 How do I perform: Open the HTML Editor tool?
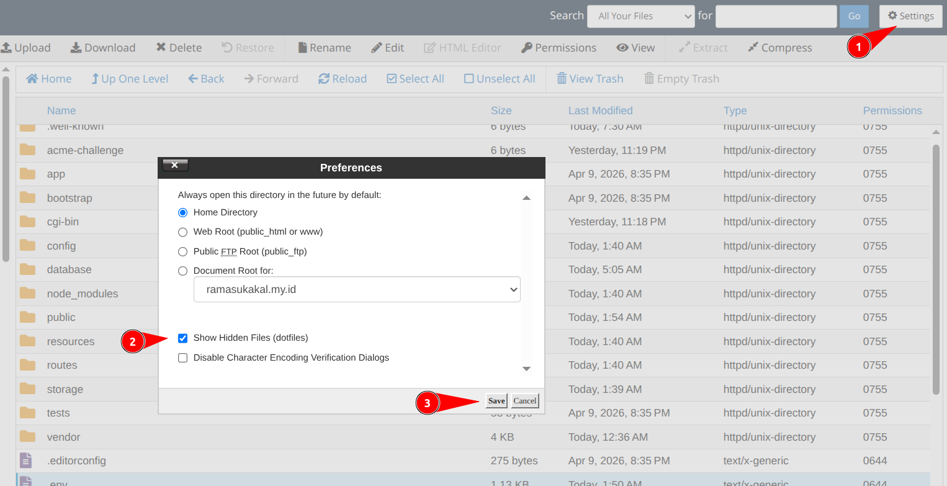pos(463,47)
